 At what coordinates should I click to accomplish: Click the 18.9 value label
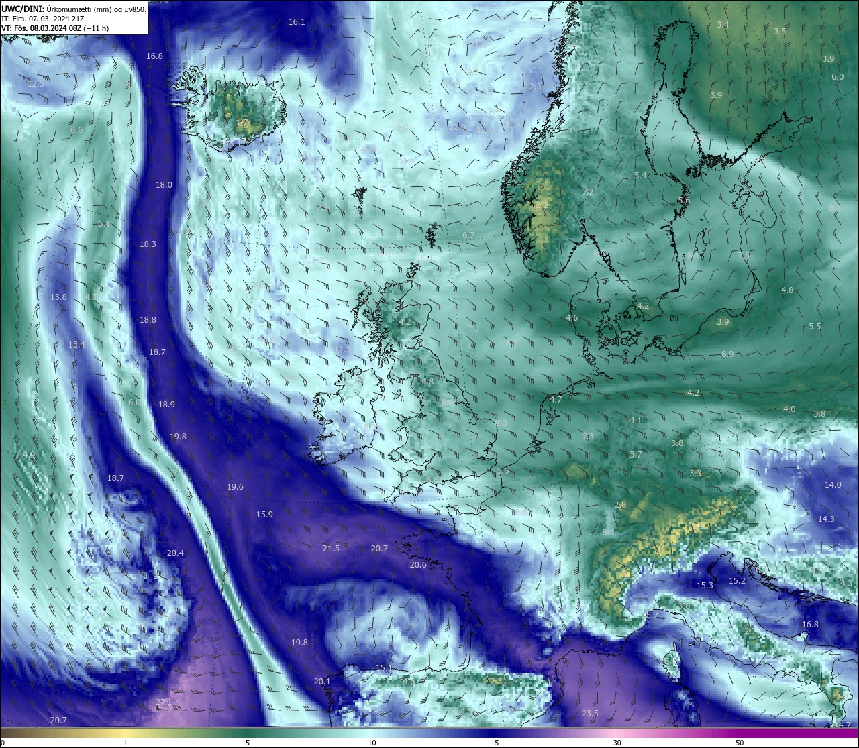pos(166,405)
